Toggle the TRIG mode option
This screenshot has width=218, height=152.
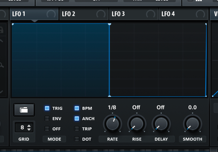pyautogui.click(x=47, y=108)
